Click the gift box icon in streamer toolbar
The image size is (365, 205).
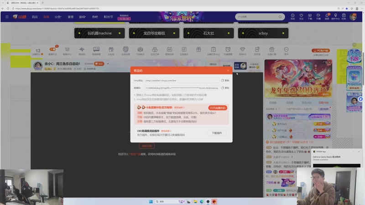(198, 50)
